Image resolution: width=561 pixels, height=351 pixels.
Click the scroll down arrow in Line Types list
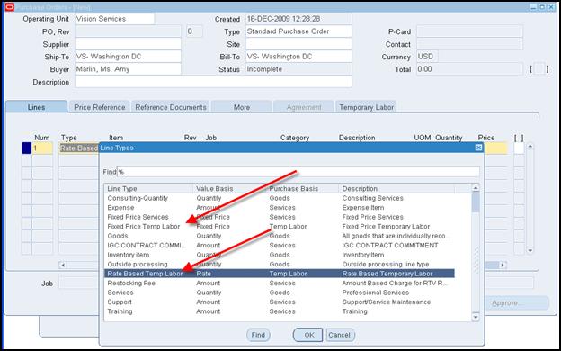point(476,317)
